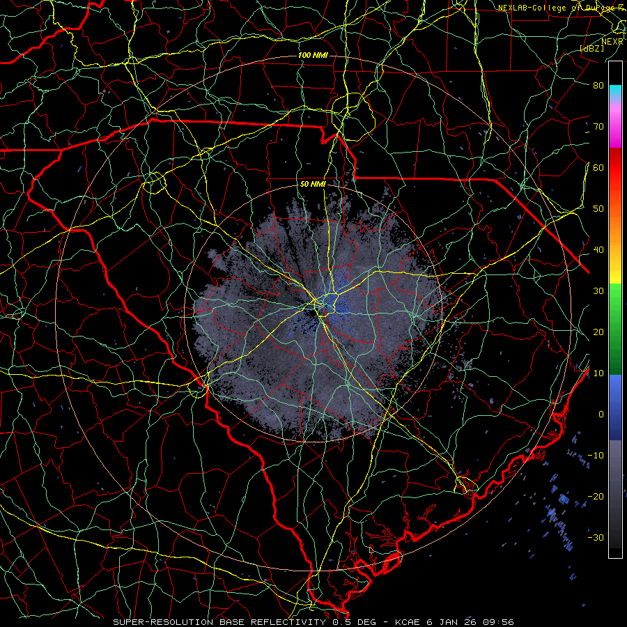The width and height of the screenshot is (627, 627).
Task: Click the 80 value on the dBZ scale
Action: 598,85
